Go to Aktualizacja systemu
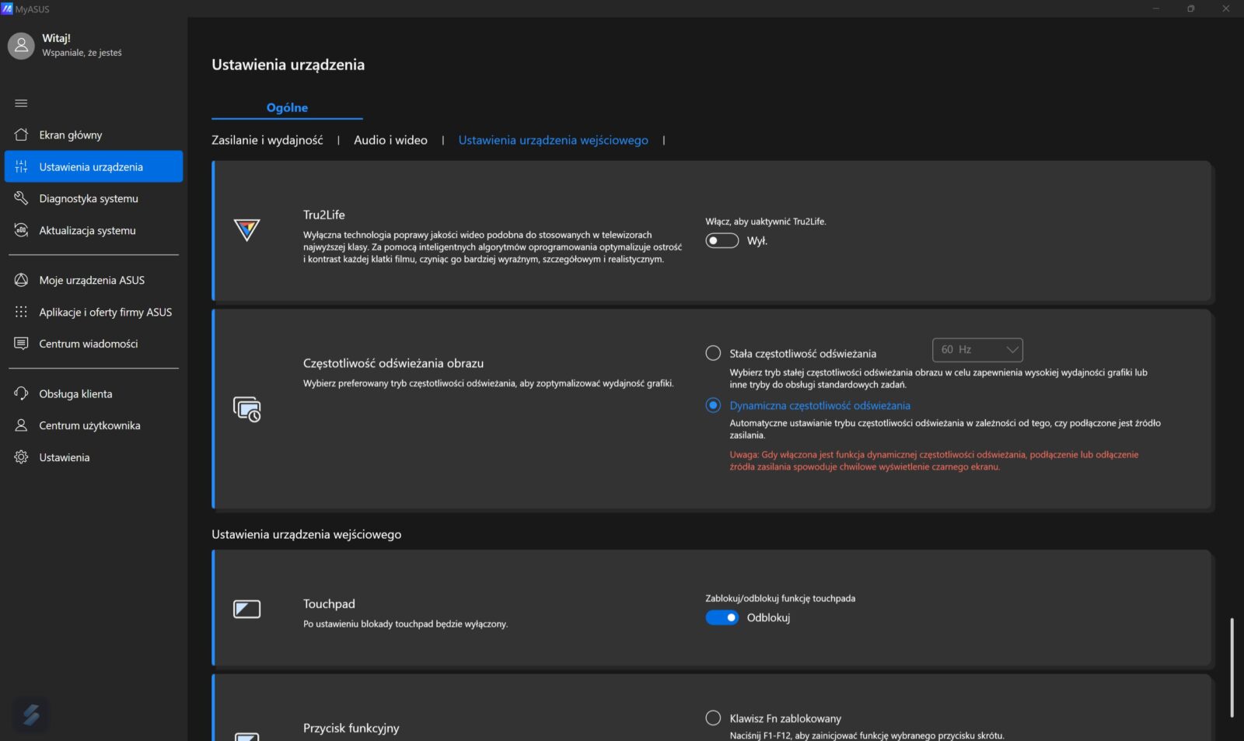Viewport: 1244px width, 741px height. pyautogui.click(x=87, y=230)
